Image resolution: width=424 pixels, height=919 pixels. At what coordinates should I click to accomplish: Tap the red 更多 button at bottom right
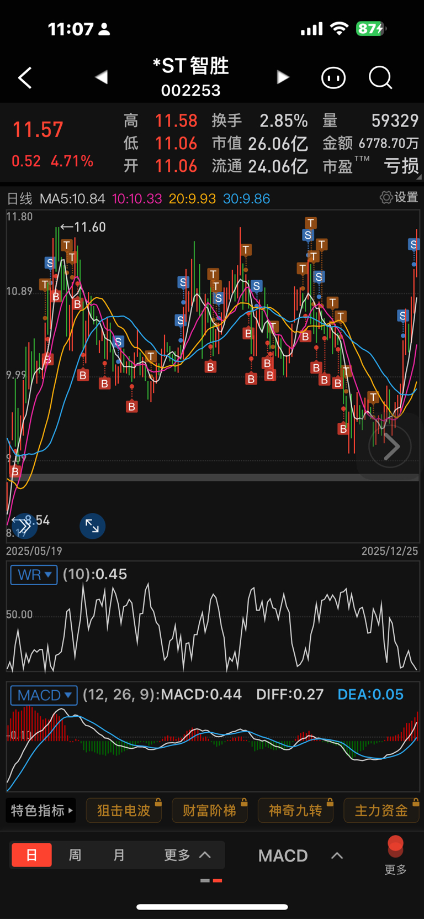pyautogui.click(x=395, y=855)
